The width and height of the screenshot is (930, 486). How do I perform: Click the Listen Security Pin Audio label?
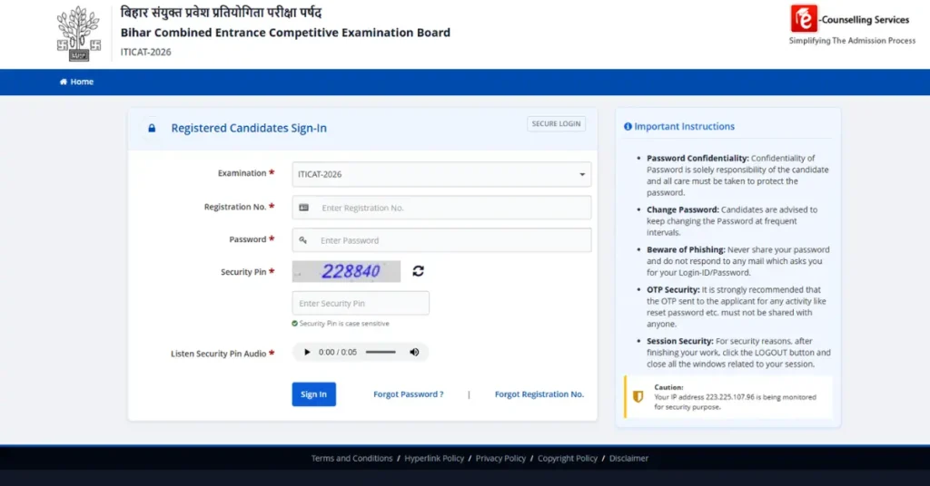(x=218, y=354)
